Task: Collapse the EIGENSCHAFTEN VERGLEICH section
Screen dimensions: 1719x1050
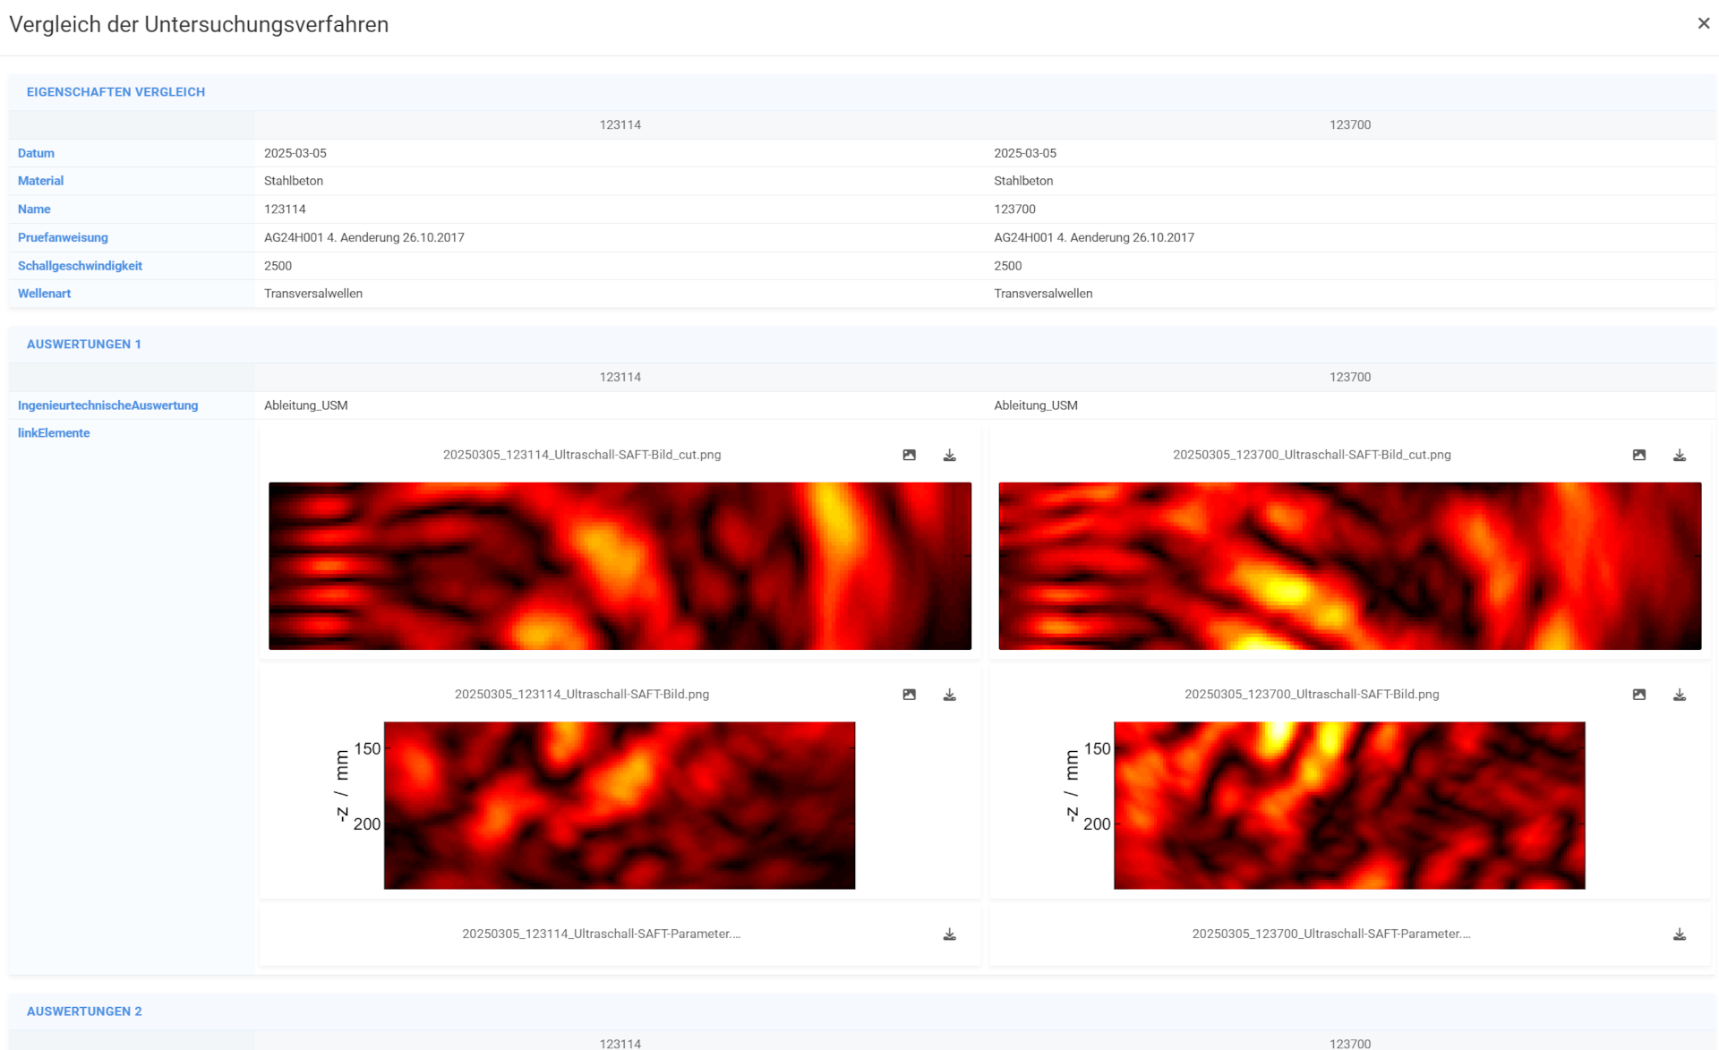Action: pyautogui.click(x=115, y=91)
